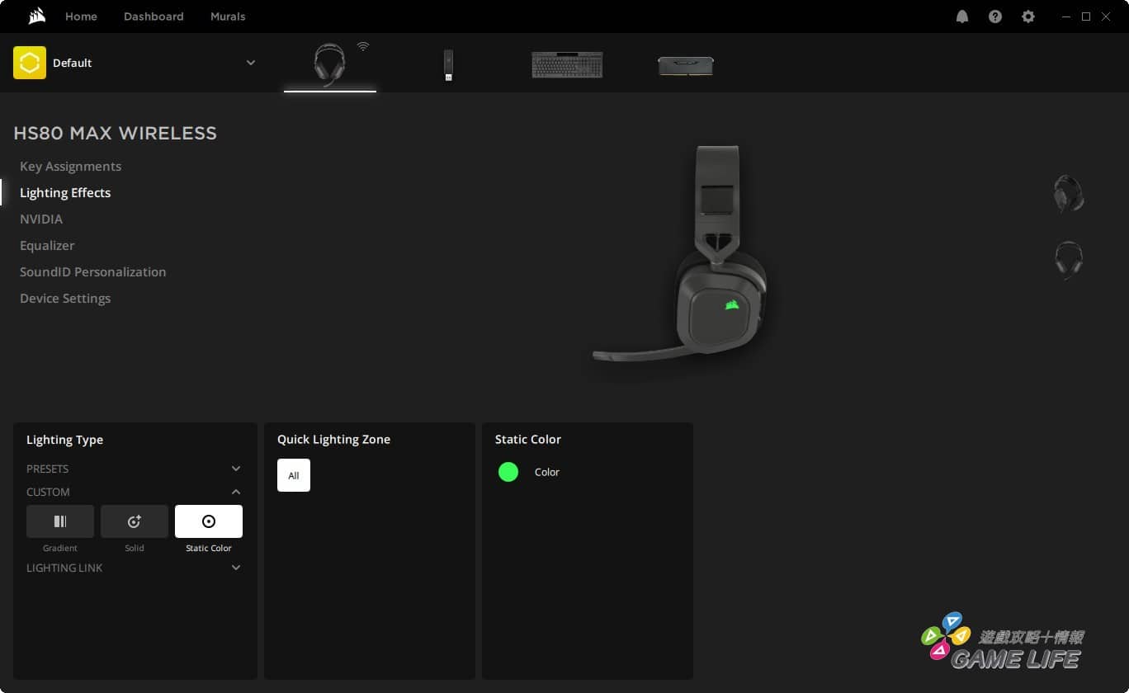This screenshot has height=693, width=1129.
Task: Expand the LIGHTING LINK section
Action: pos(236,568)
